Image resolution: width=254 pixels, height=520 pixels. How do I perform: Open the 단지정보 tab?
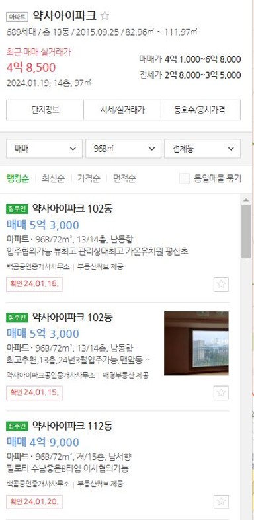[45, 110]
